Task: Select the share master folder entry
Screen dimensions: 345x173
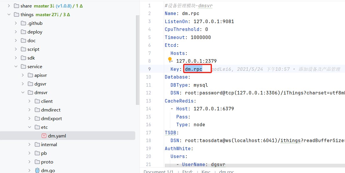Action: click(x=26, y=6)
